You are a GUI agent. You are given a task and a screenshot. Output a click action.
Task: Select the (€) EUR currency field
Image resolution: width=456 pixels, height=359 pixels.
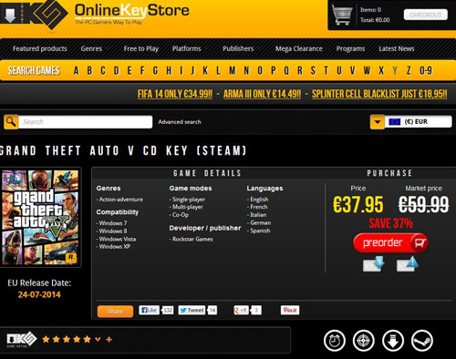tap(419, 122)
